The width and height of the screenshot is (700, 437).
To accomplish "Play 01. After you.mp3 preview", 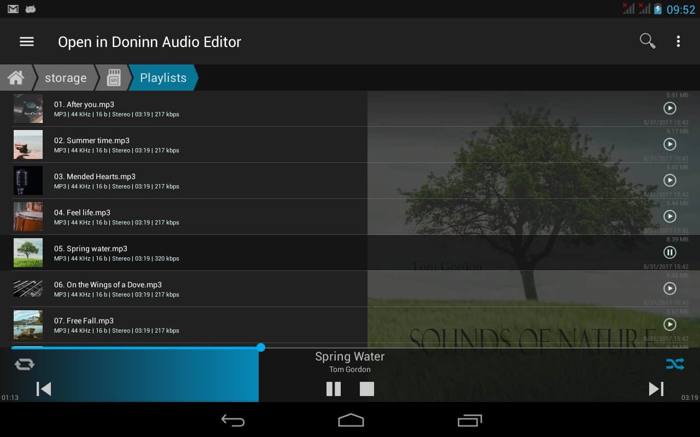I will 669,108.
